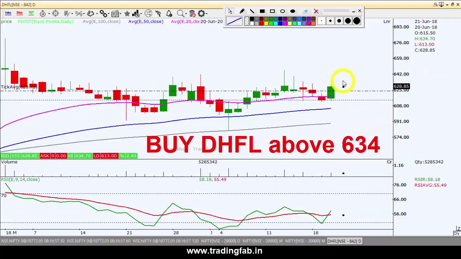Click the zoom magnifying glass icon

pyautogui.click(x=180, y=13)
